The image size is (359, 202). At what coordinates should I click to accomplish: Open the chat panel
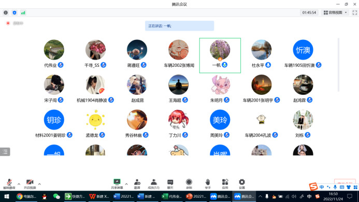[x=170, y=184]
